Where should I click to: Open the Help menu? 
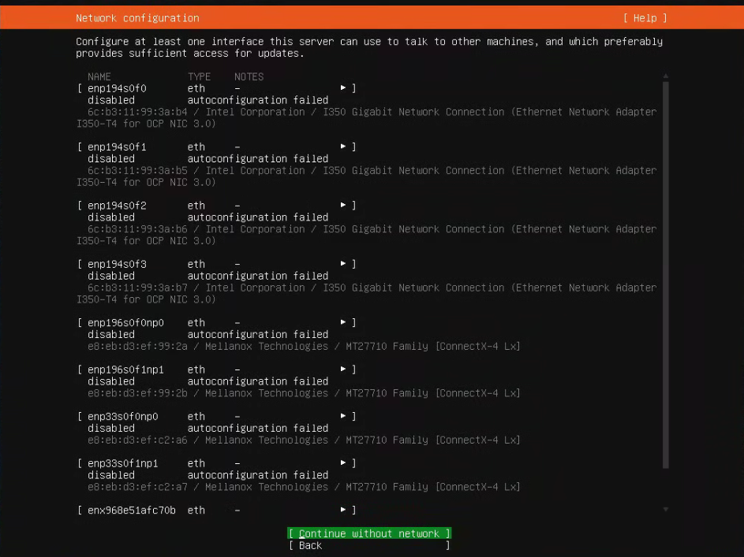(645, 17)
